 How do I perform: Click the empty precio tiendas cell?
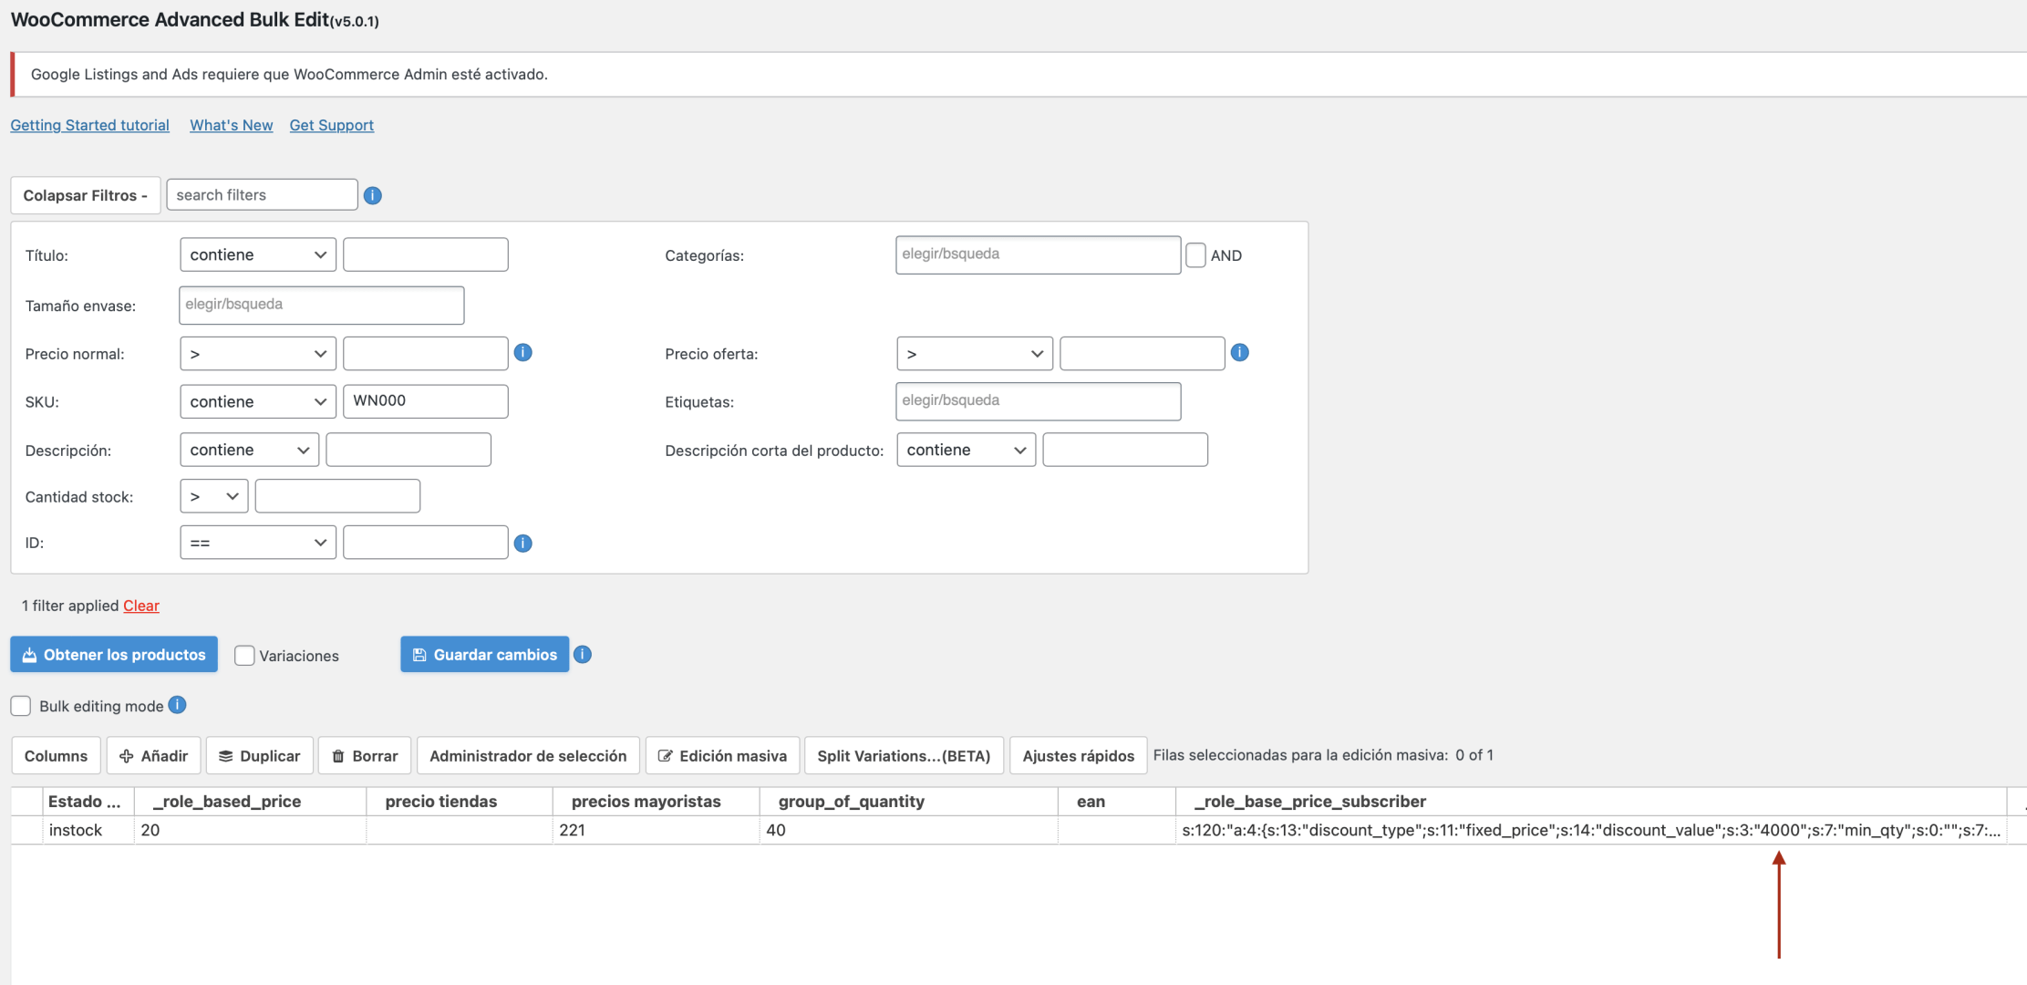(459, 830)
